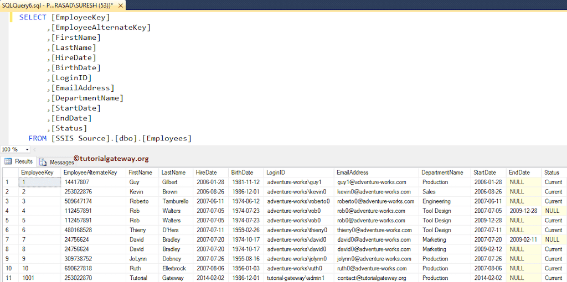Select the EmployeeKey cell 1001
Viewport: 567px width, 282px height.
pyautogui.click(x=39, y=278)
